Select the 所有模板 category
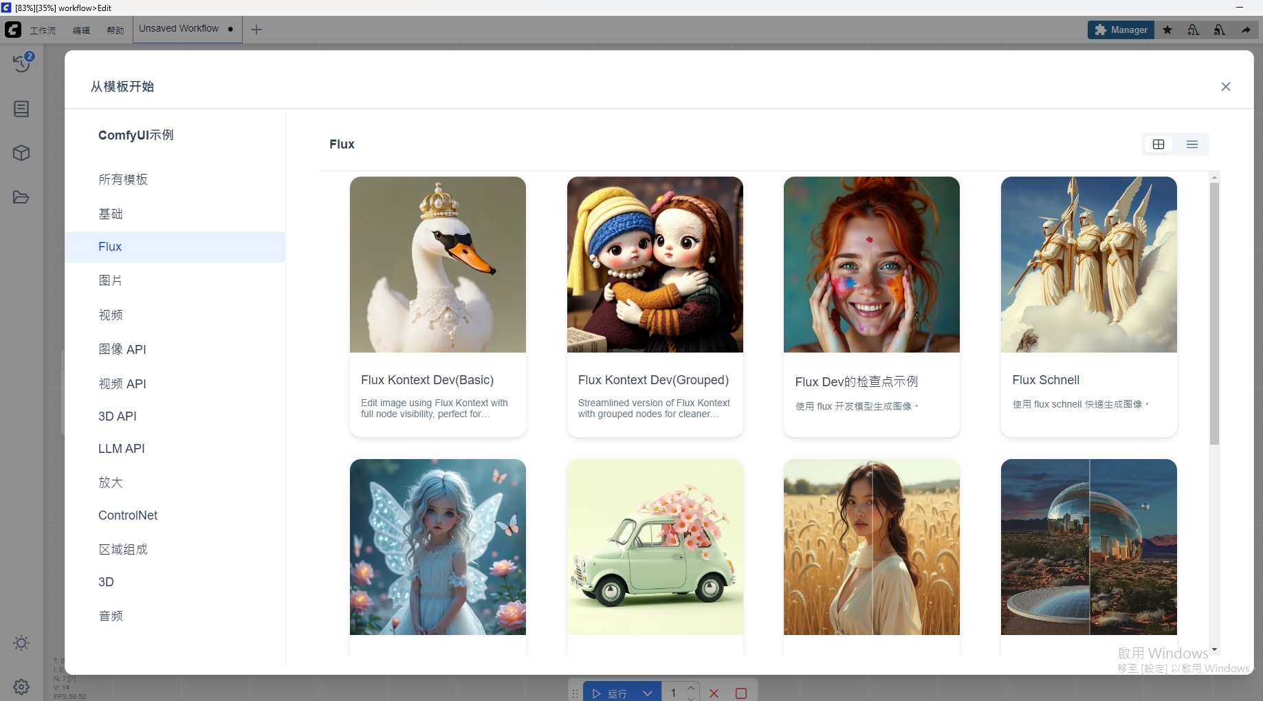The image size is (1263, 701). tap(175, 179)
